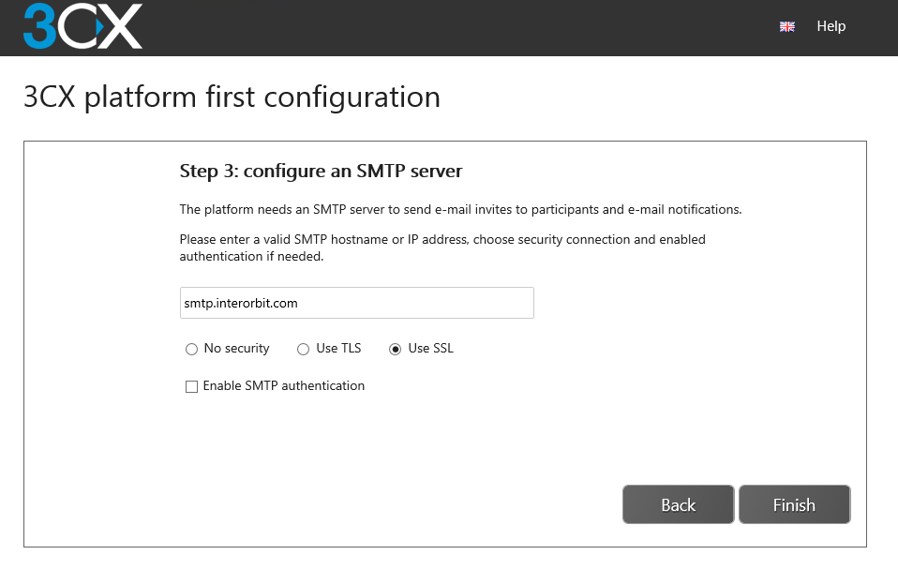898x570 pixels.
Task: Click the SMTP hostname input field
Action: point(356,303)
